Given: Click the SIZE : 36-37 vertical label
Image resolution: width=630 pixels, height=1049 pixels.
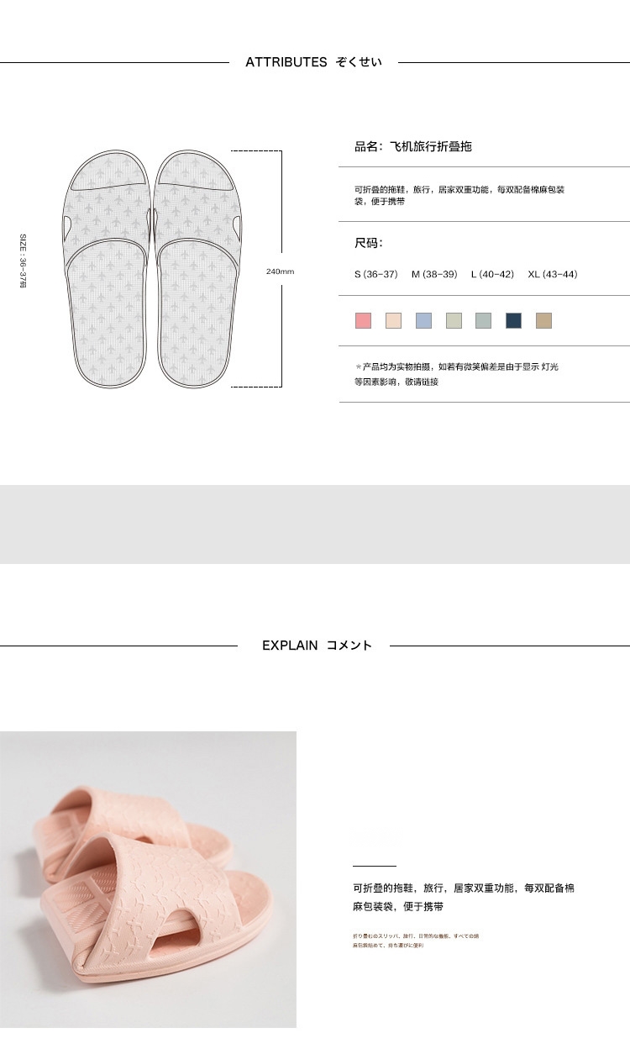Looking at the screenshot, I should 24,261.
